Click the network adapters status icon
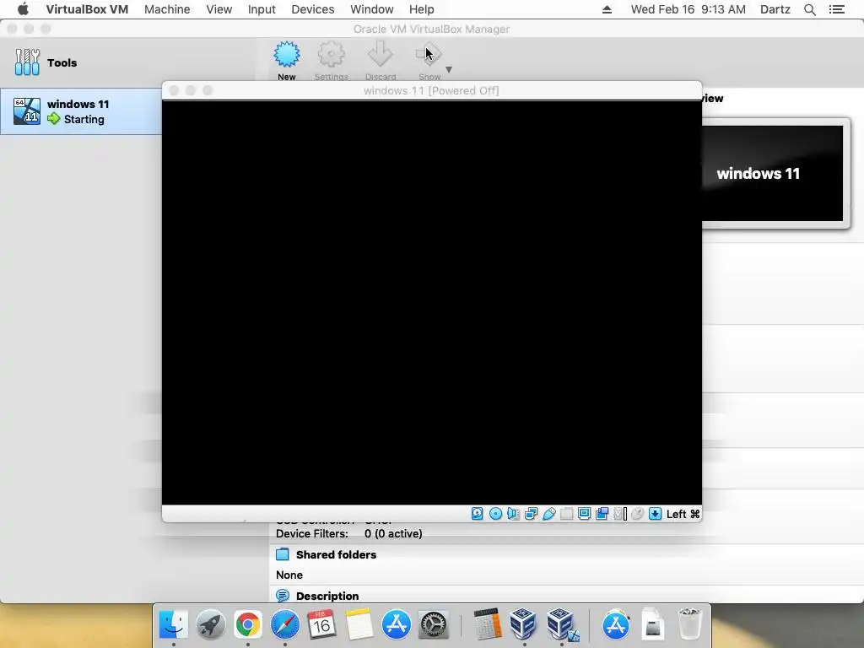Image resolution: width=864 pixels, height=648 pixels. point(532,514)
